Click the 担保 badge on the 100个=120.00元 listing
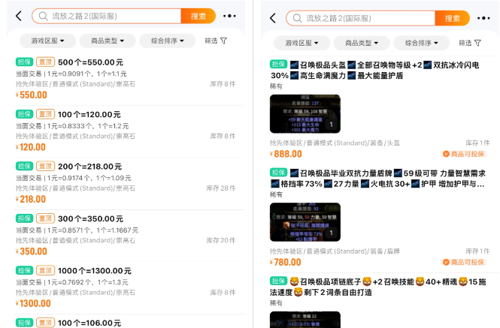The image size is (500, 328). click(24, 114)
